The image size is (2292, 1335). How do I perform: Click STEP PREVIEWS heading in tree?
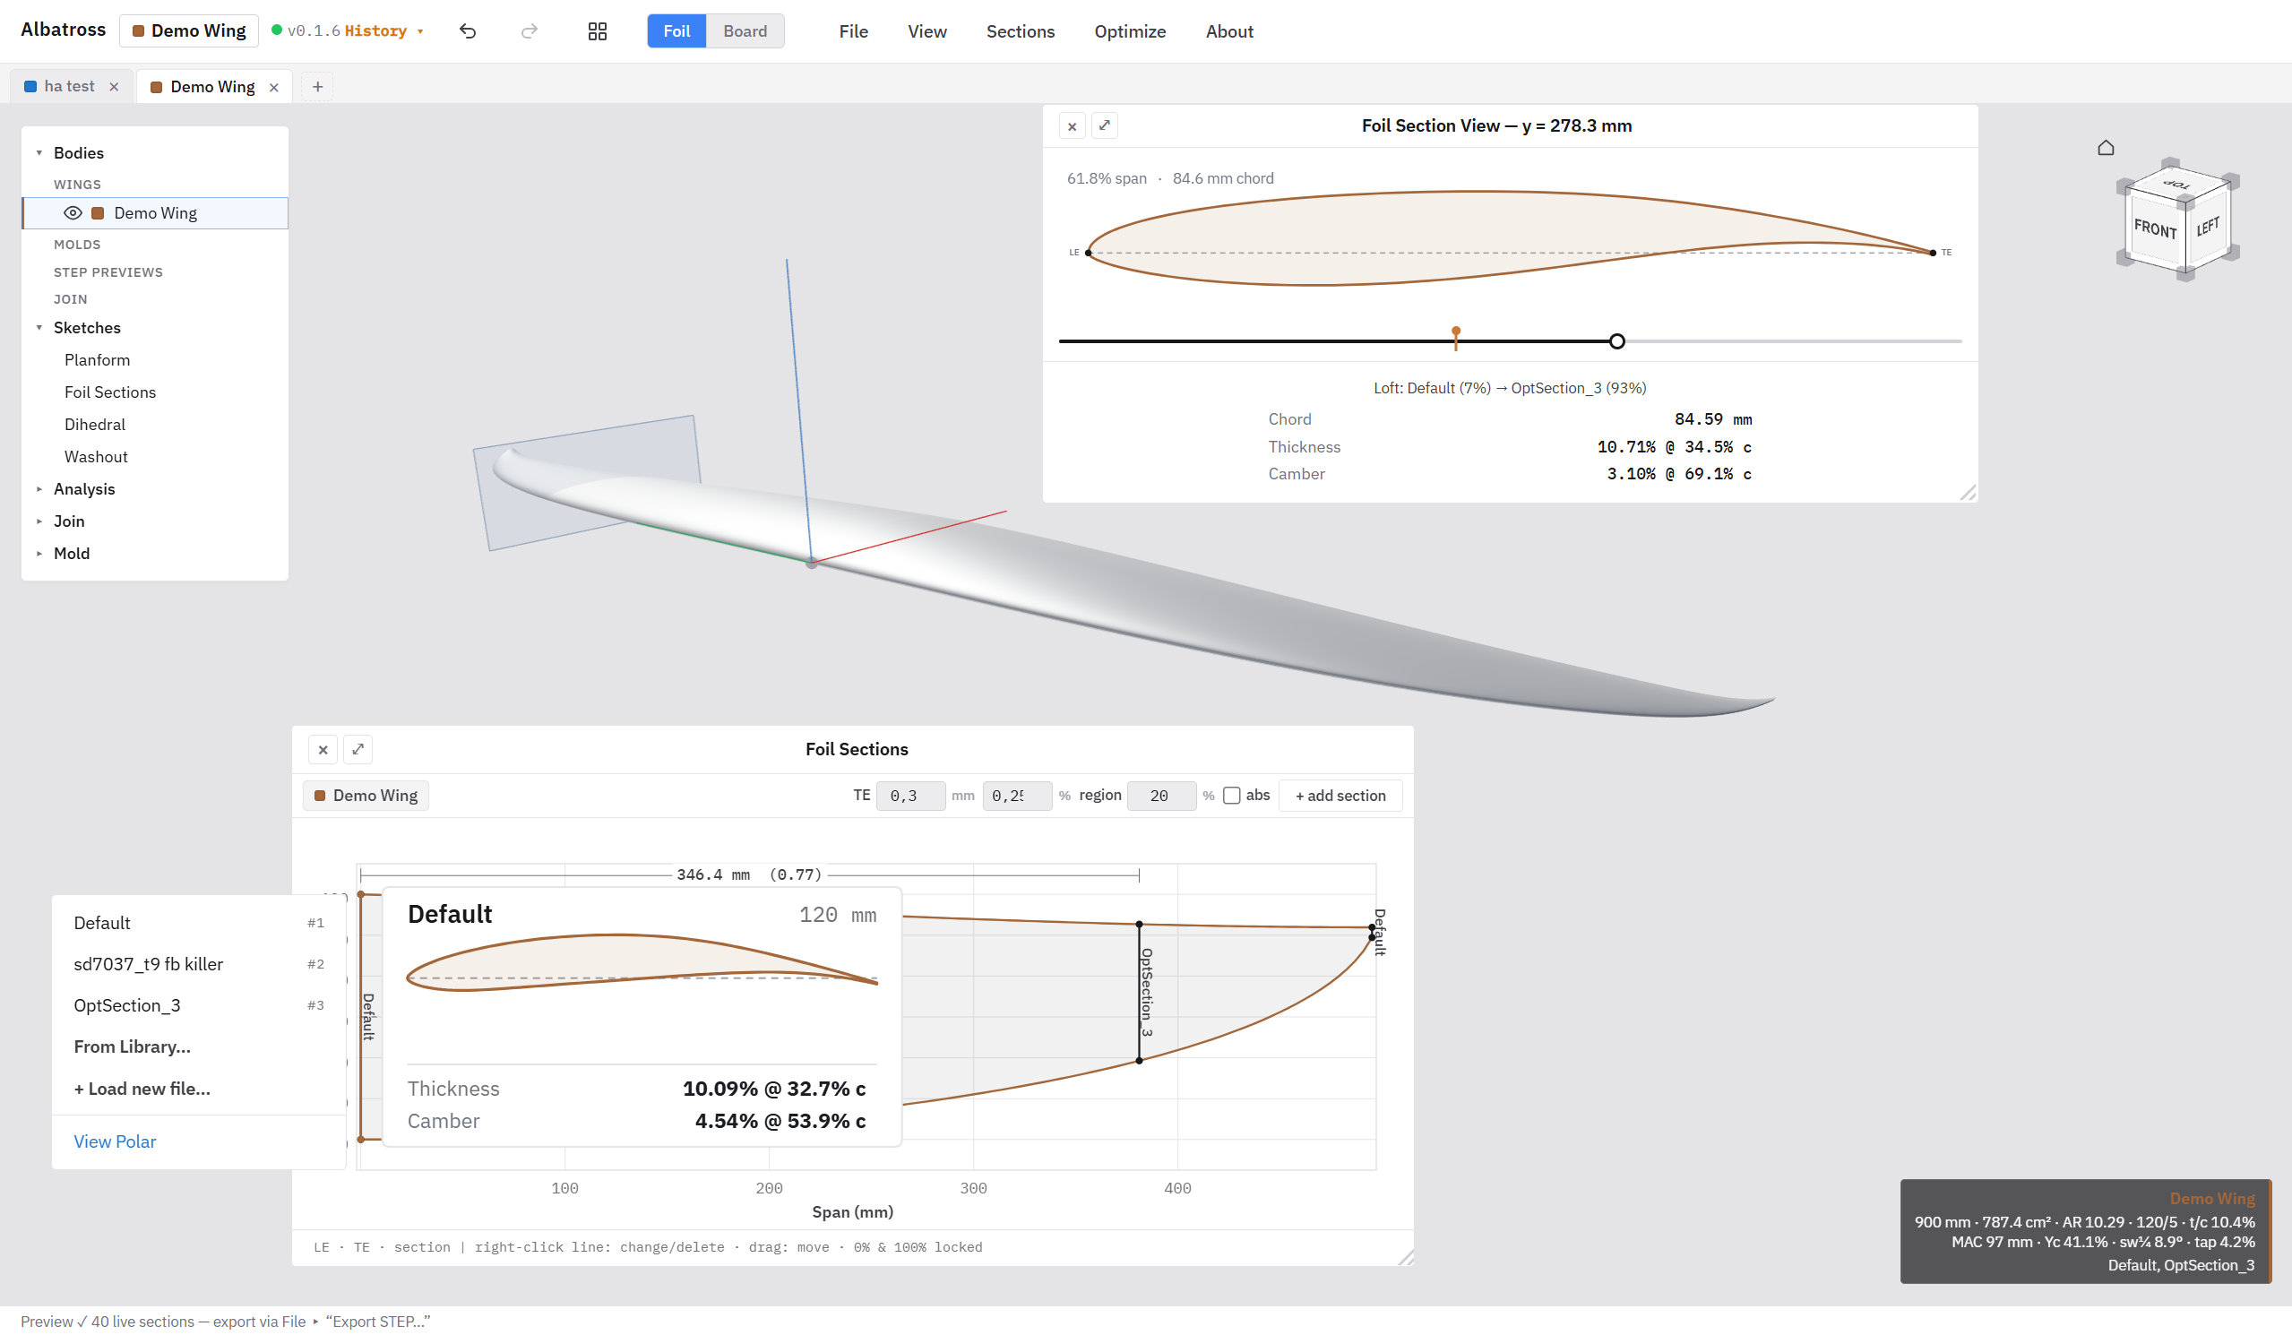(108, 272)
